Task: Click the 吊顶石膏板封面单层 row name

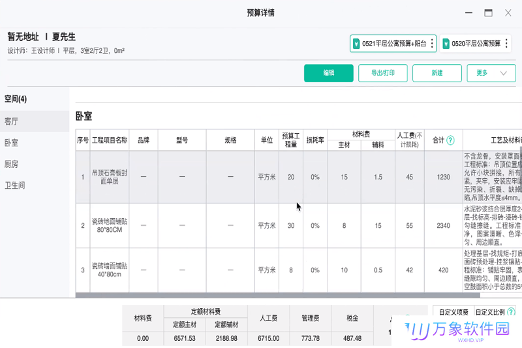Action: point(110,177)
